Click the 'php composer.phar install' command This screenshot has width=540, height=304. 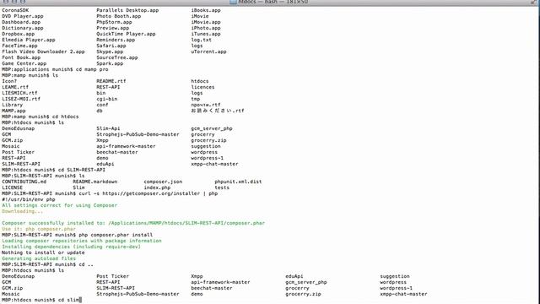[116, 235]
